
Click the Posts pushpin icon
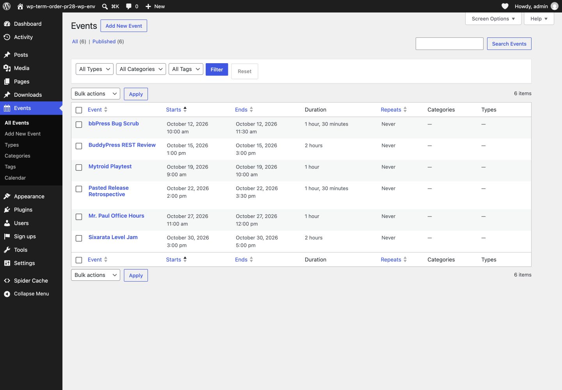coord(7,55)
